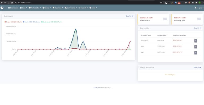Screen dimensions: 204x105
Task: Click the Oylik hisobot panel title
Action: pyautogui.click(x=8, y=16)
